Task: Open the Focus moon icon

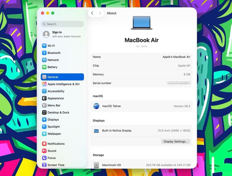Action: point(44,158)
